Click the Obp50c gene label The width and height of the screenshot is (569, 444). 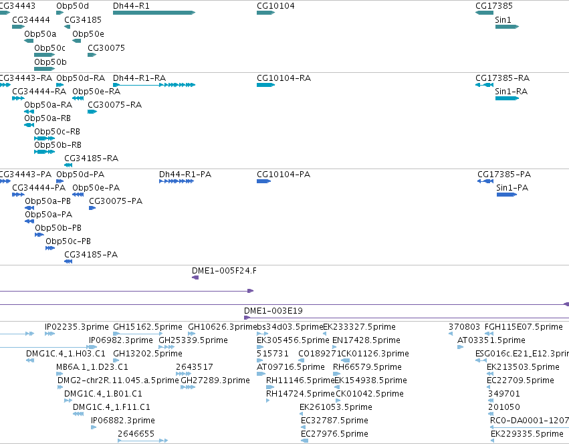click(49, 48)
